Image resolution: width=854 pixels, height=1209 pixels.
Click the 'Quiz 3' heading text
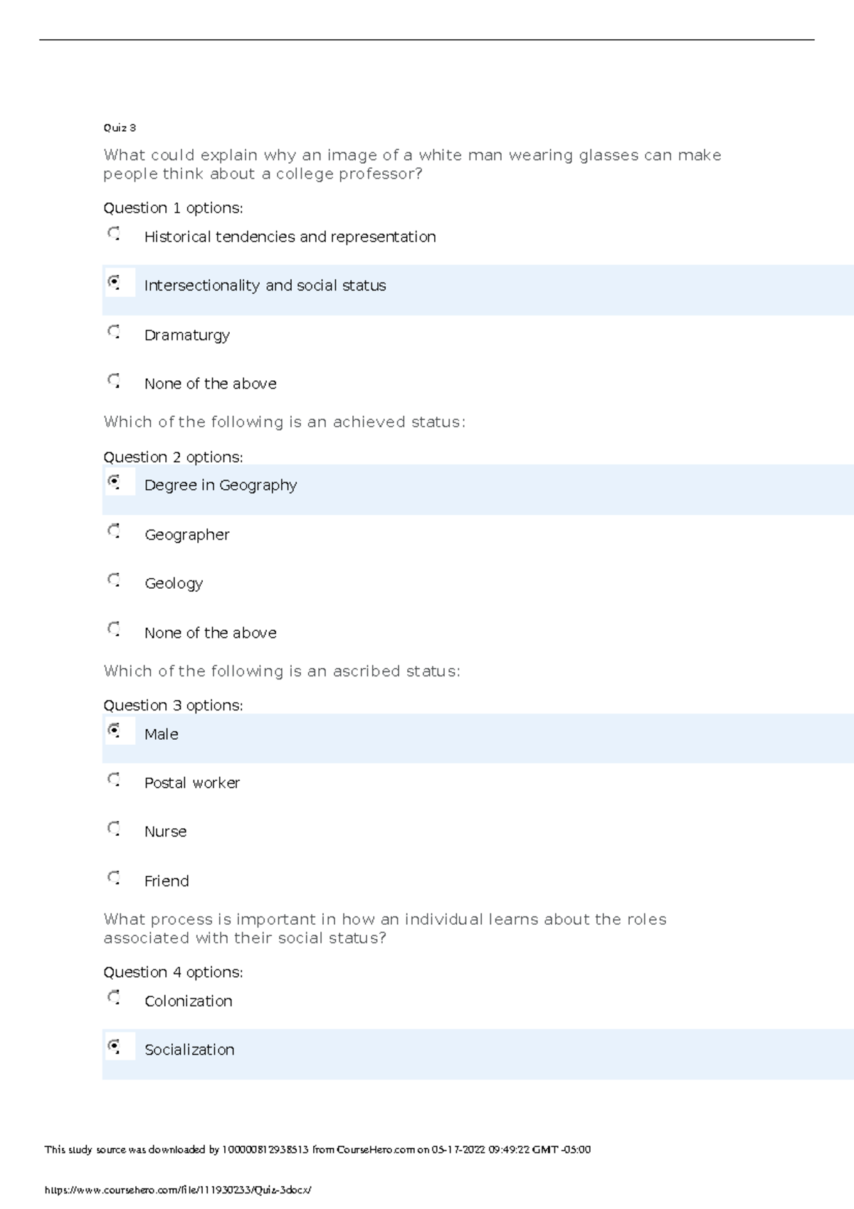tap(120, 128)
